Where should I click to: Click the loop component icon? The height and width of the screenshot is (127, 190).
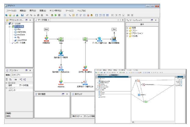(x=61, y=39)
